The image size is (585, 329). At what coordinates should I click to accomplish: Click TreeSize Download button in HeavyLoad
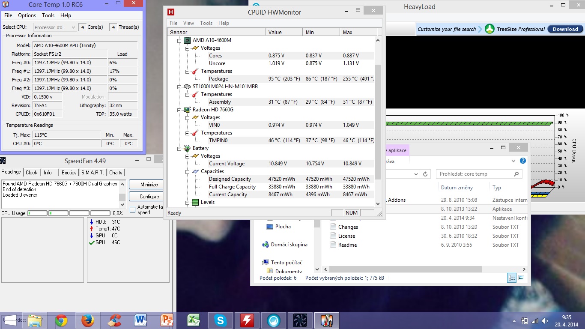(x=565, y=29)
